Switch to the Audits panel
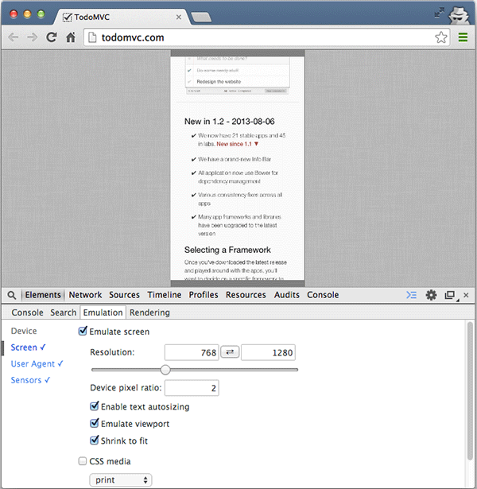Viewport: 477px width, 489px height. [286, 295]
